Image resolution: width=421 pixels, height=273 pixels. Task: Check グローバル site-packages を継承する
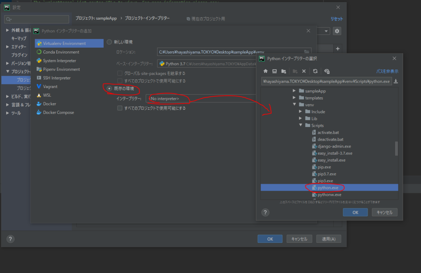click(120, 73)
